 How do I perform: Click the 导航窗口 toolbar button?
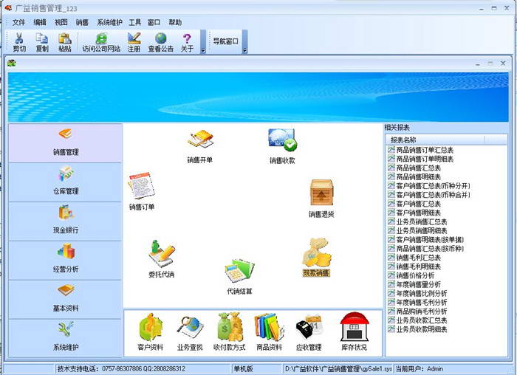[x=225, y=41]
